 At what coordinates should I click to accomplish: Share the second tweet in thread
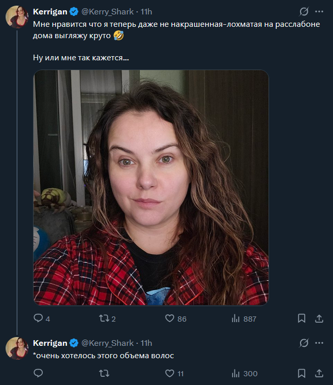[319, 373]
